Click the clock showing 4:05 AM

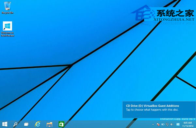188,123
